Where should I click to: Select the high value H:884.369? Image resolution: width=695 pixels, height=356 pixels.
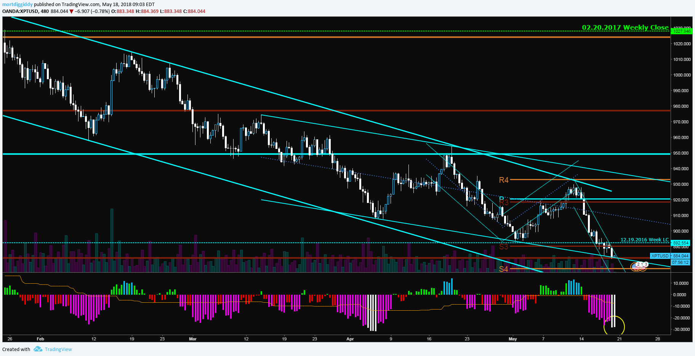[147, 11]
